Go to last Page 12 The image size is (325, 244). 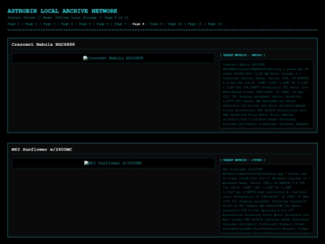214,24
